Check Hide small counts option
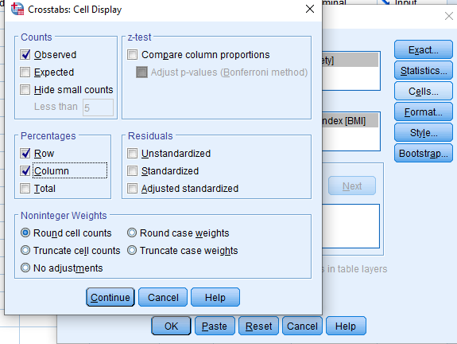457x344 pixels. coord(25,90)
